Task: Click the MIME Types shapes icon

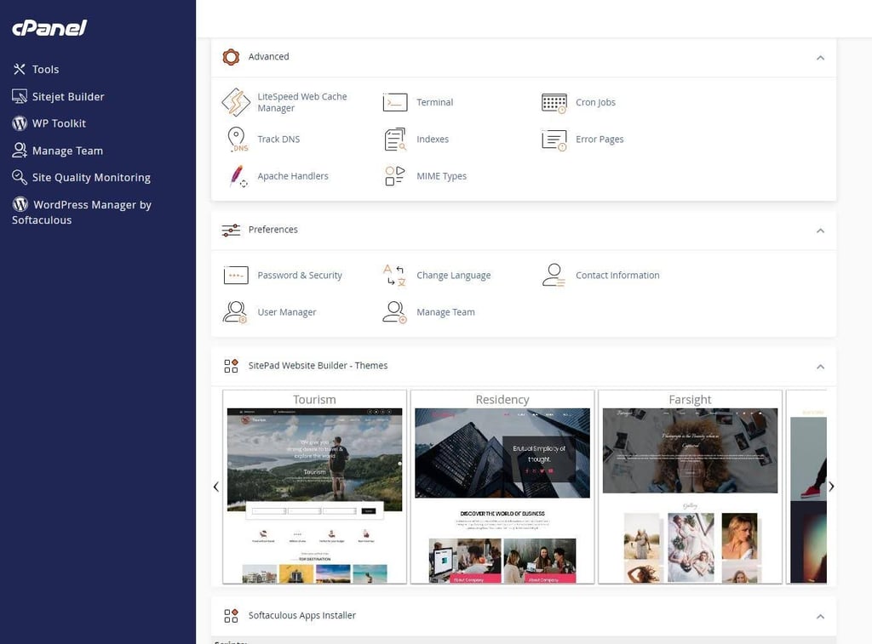Action: pyautogui.click(x=395, y=176)
